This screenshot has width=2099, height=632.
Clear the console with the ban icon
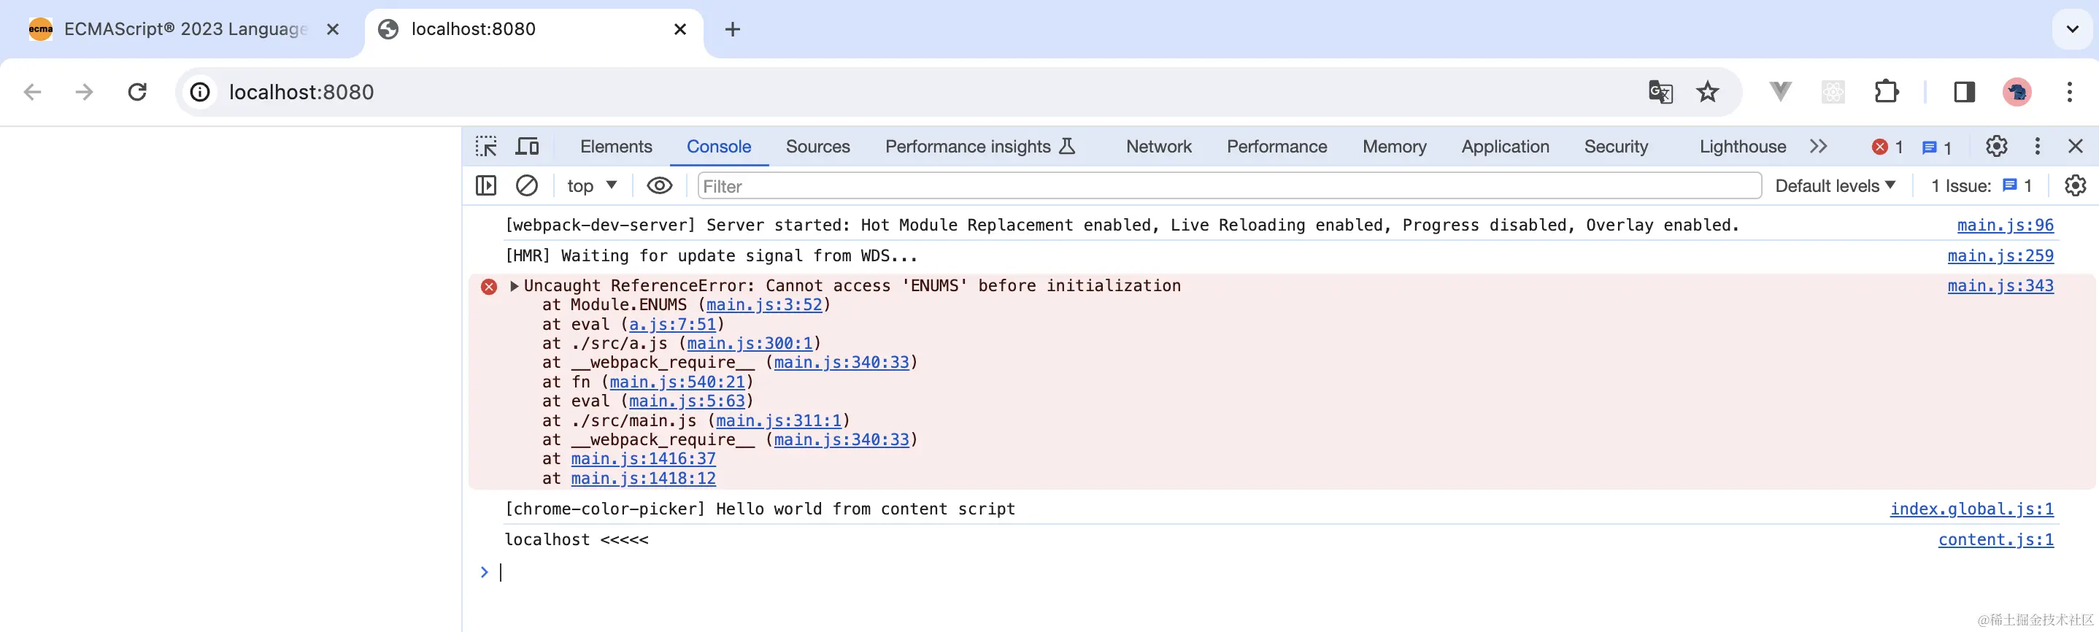coord(527,185)
